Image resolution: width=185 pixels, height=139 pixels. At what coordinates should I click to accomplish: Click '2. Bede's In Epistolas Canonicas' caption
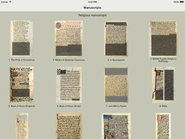69,60
